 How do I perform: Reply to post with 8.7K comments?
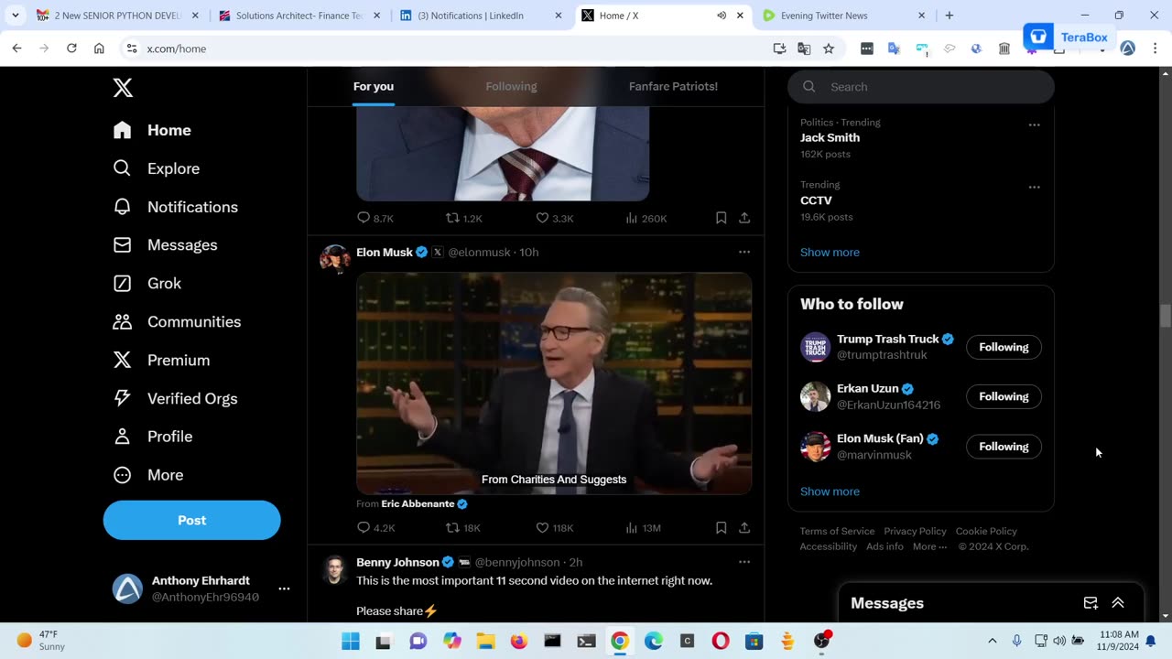[374, 218]
